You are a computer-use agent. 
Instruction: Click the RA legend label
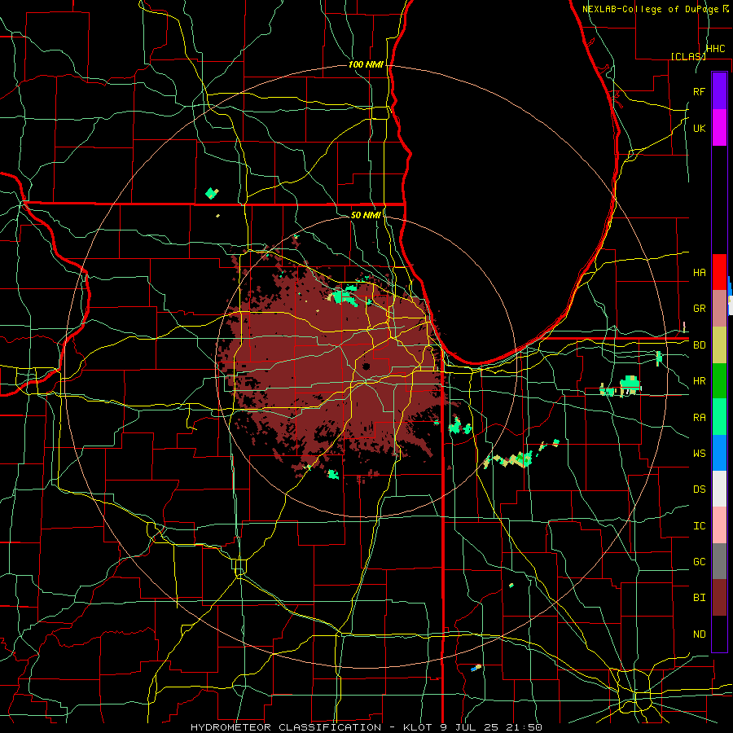tap(700, 418)
